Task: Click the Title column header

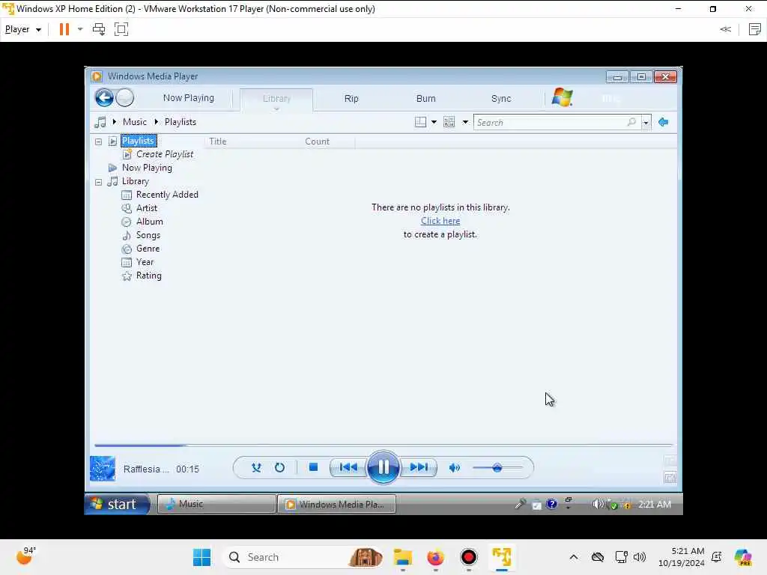Action: (x=218, y=142)
